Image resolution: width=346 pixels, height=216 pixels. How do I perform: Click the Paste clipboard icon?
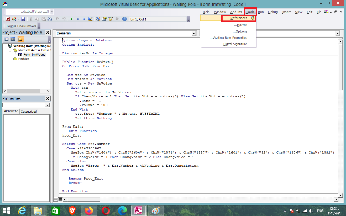point(44,19)
